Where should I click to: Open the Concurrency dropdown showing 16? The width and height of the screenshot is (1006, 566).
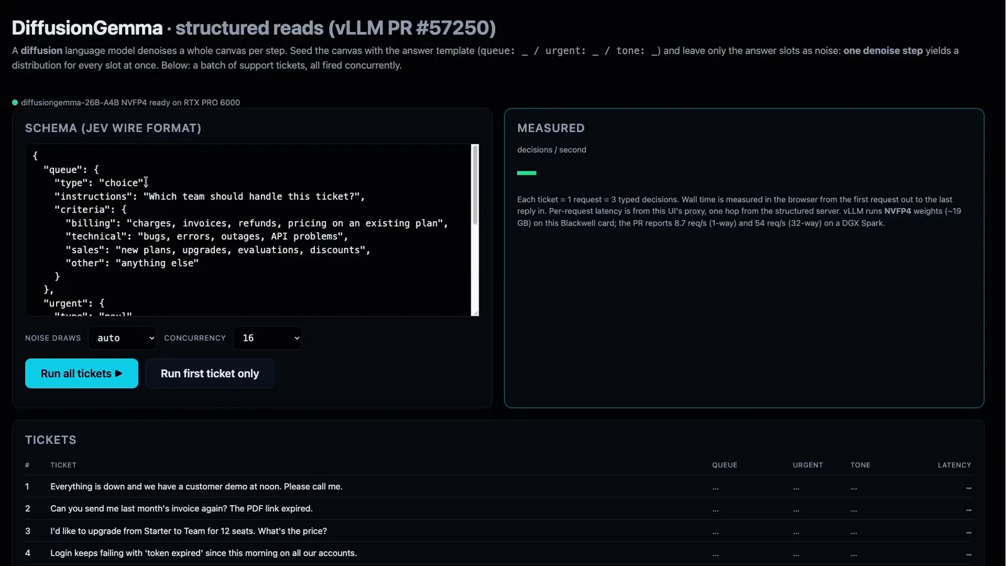pyautogui.click(x=268, y=338)
